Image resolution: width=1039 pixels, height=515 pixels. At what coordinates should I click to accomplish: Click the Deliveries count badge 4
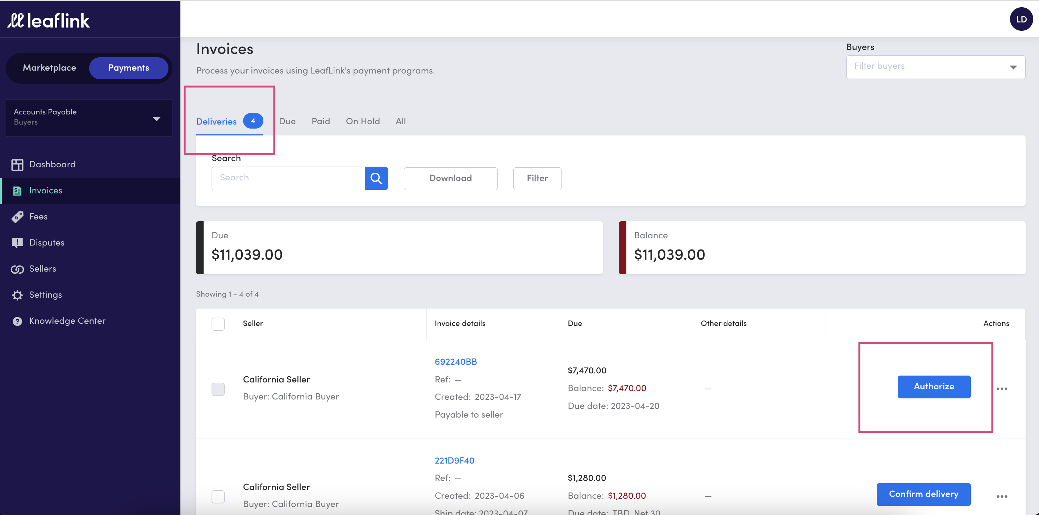[253, 121]
